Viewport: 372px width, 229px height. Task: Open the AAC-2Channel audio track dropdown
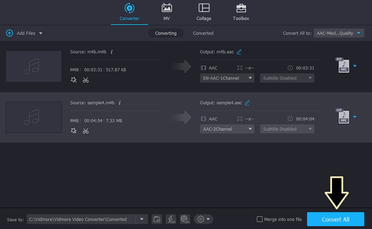[x=227, y=129]
